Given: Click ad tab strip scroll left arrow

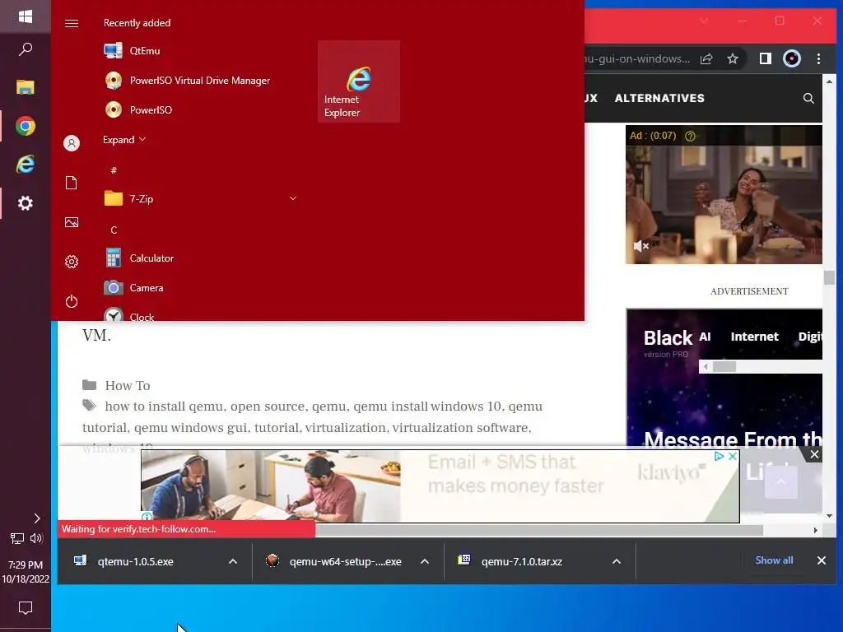Looking at the screenshot, I should [706, 367].
